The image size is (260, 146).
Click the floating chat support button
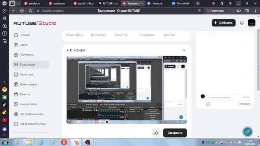pos(247,131)
